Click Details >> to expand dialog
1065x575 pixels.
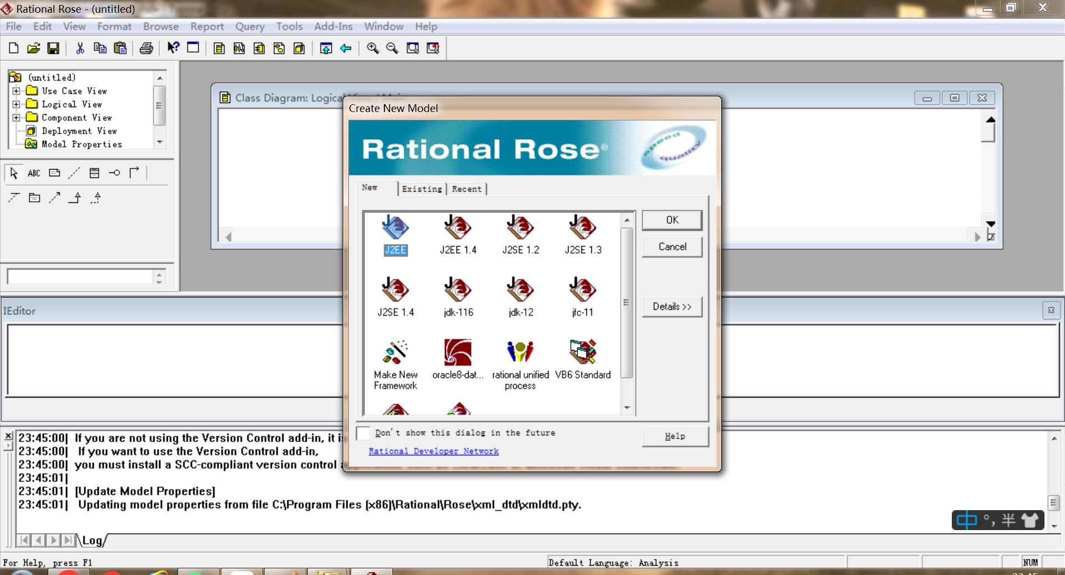click(672, 307)
